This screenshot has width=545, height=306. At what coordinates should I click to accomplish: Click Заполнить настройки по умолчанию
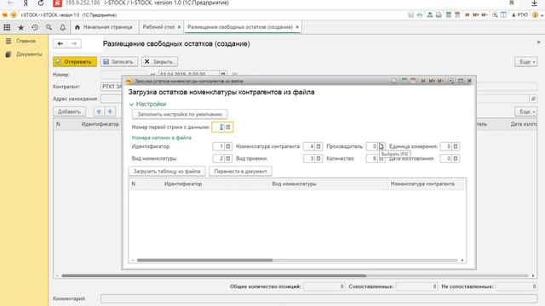(180, 114)
